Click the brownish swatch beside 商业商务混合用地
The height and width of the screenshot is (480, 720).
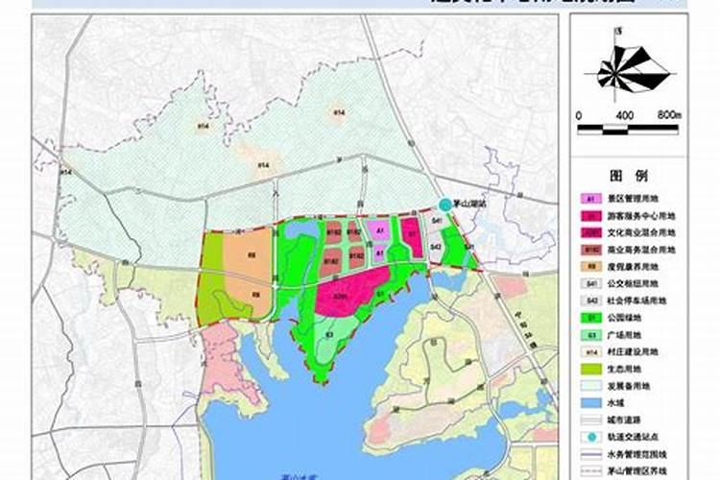pyautogui.click(x=591, y=250)
